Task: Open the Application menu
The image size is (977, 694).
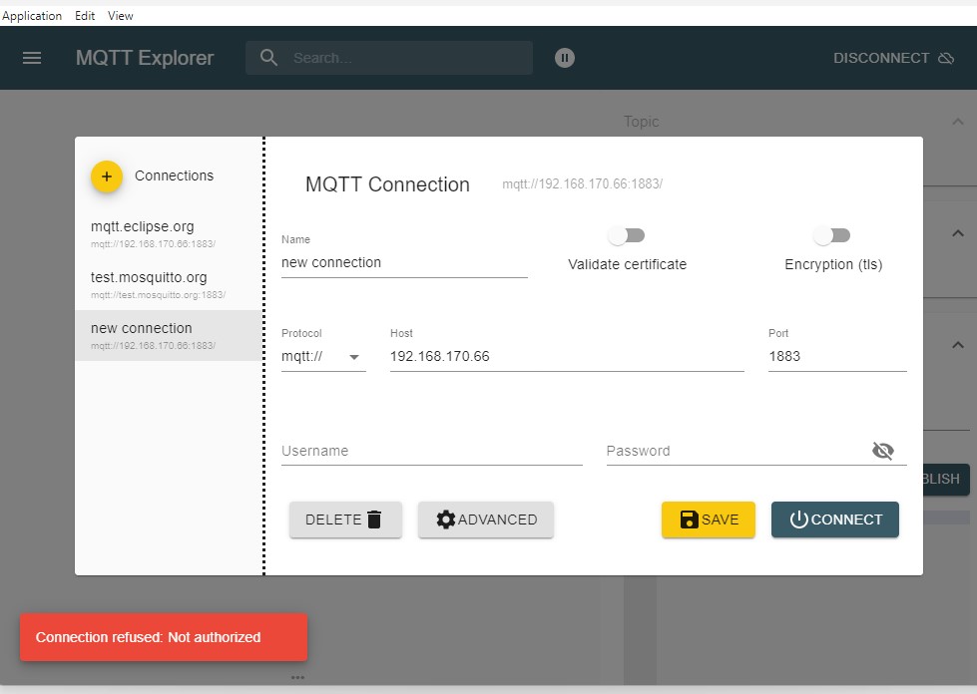Action: pyautogui.click(x=32, y=16)
